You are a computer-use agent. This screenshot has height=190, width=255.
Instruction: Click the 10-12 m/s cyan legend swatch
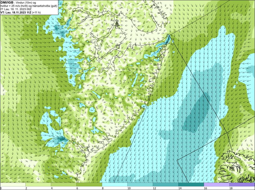click(x=140, y=185)
